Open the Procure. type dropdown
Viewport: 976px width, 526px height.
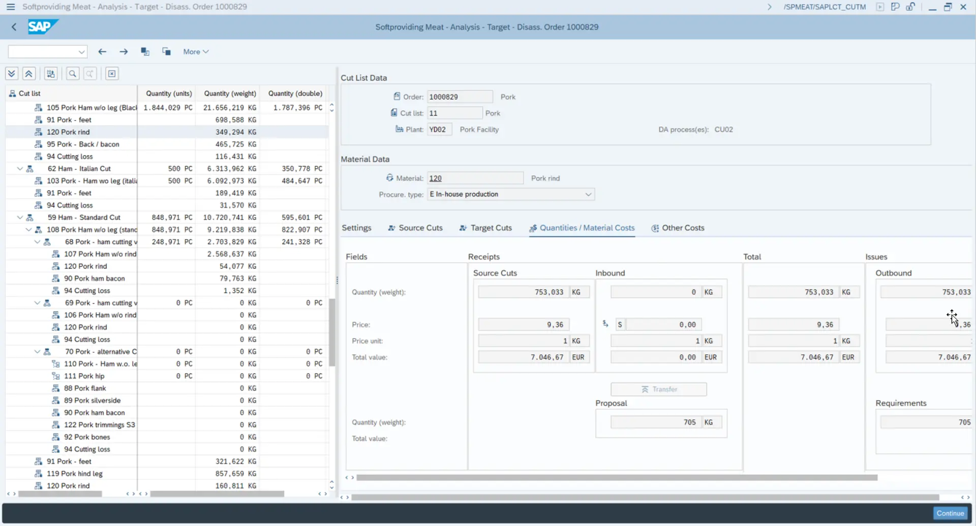tap(588, 194)
